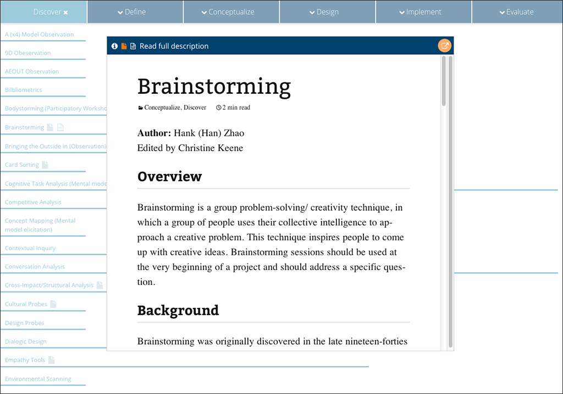Open the AEOUT Observation method

(x=32, y=71)
